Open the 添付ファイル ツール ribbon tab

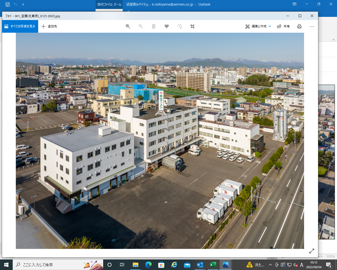click(109, 4)
